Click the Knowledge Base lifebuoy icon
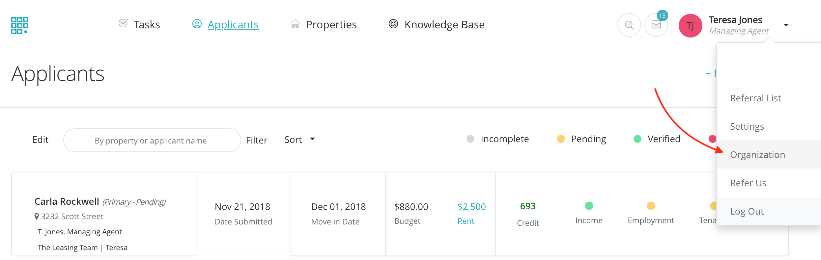The height and width of the screenshot is (260, 821). tap(393, 24)
